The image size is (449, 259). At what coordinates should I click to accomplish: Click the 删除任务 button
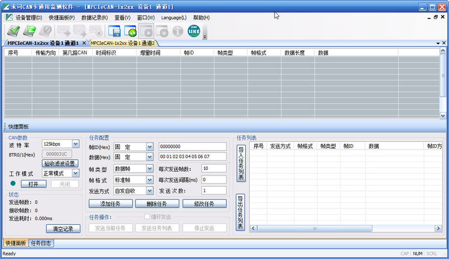pyautogui.click(x=157, y=204)
